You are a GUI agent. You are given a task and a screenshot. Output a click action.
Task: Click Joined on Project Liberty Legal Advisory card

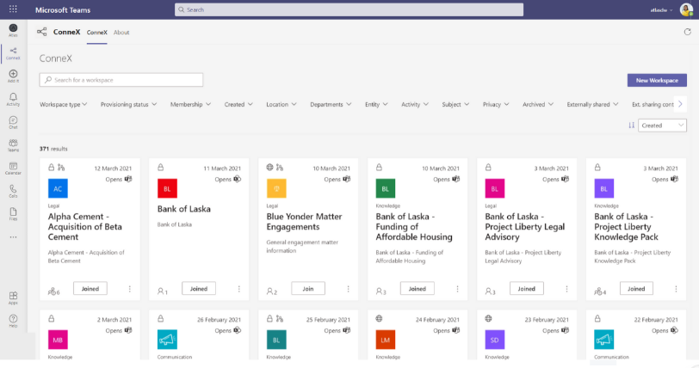click(527, 289)
